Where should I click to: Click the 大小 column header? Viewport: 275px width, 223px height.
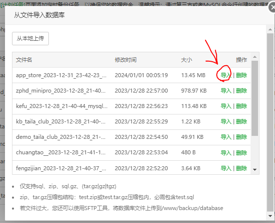[x=187, y=60]
